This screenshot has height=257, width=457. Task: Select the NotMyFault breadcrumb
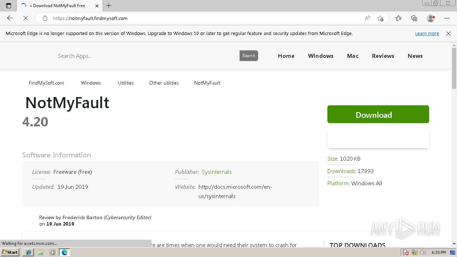[x=207, y=83]
